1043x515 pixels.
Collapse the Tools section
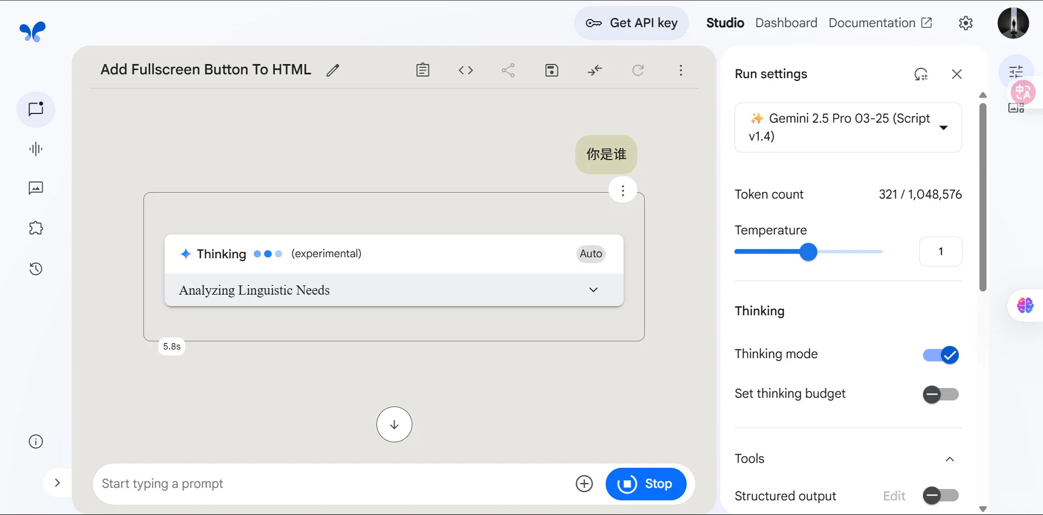[x=950, y=459]
